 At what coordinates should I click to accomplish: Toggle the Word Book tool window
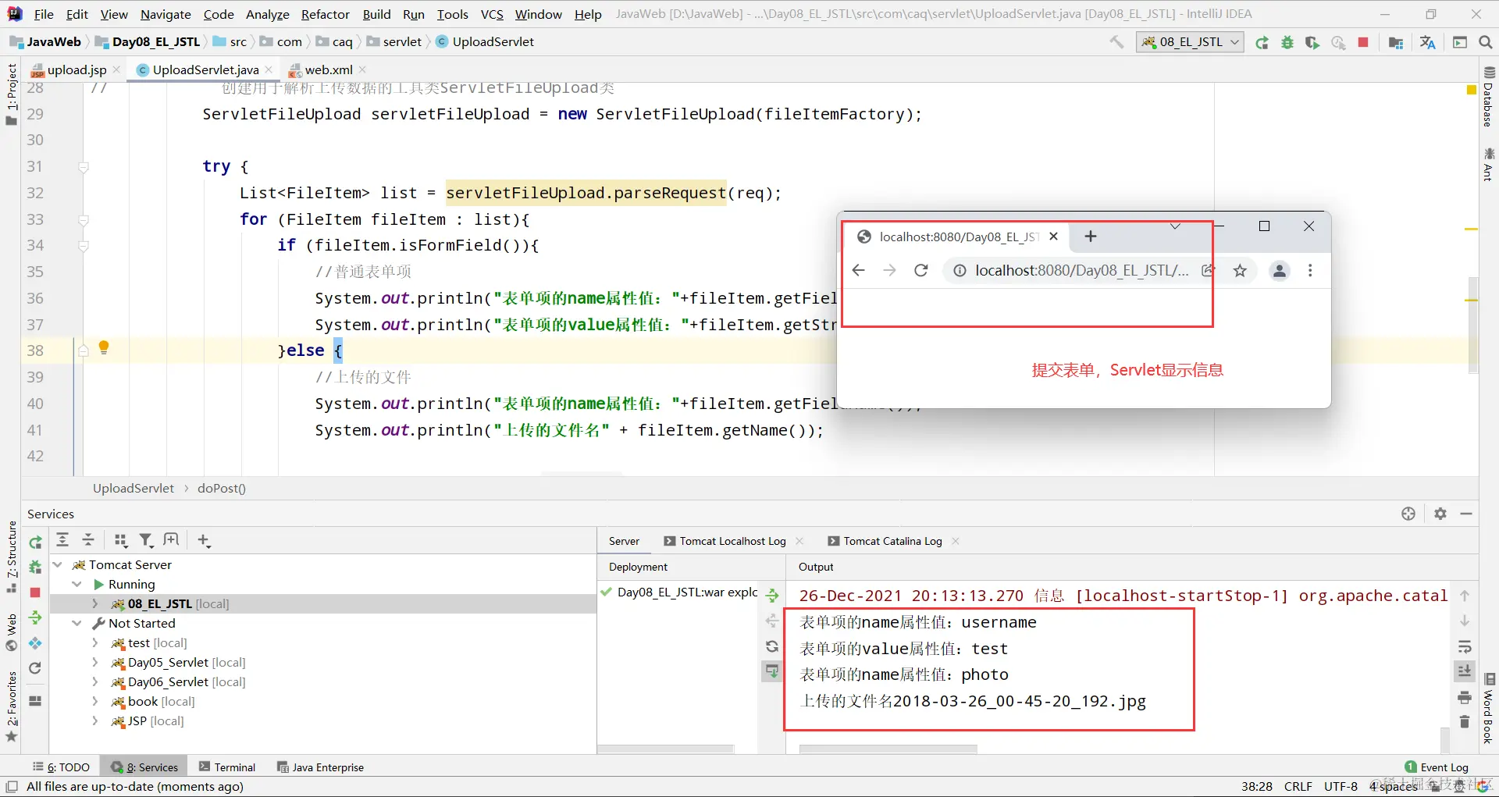click(1489, 709)
